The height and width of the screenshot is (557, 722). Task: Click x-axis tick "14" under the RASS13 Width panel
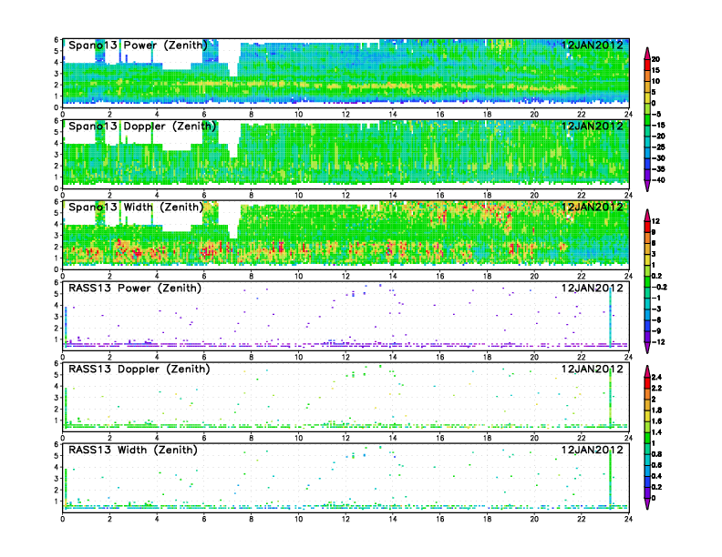click(393, 519)
